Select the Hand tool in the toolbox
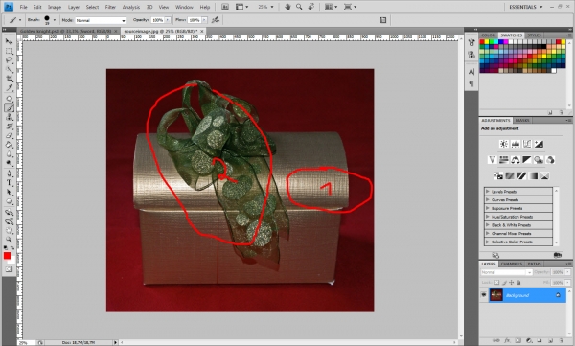Screen dimensions: 575x346 pos(10,230)
